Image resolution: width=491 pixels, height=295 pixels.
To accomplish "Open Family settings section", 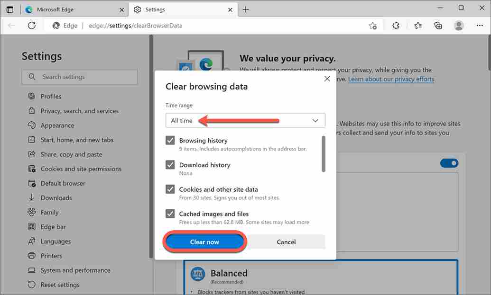I will point(43,212).
